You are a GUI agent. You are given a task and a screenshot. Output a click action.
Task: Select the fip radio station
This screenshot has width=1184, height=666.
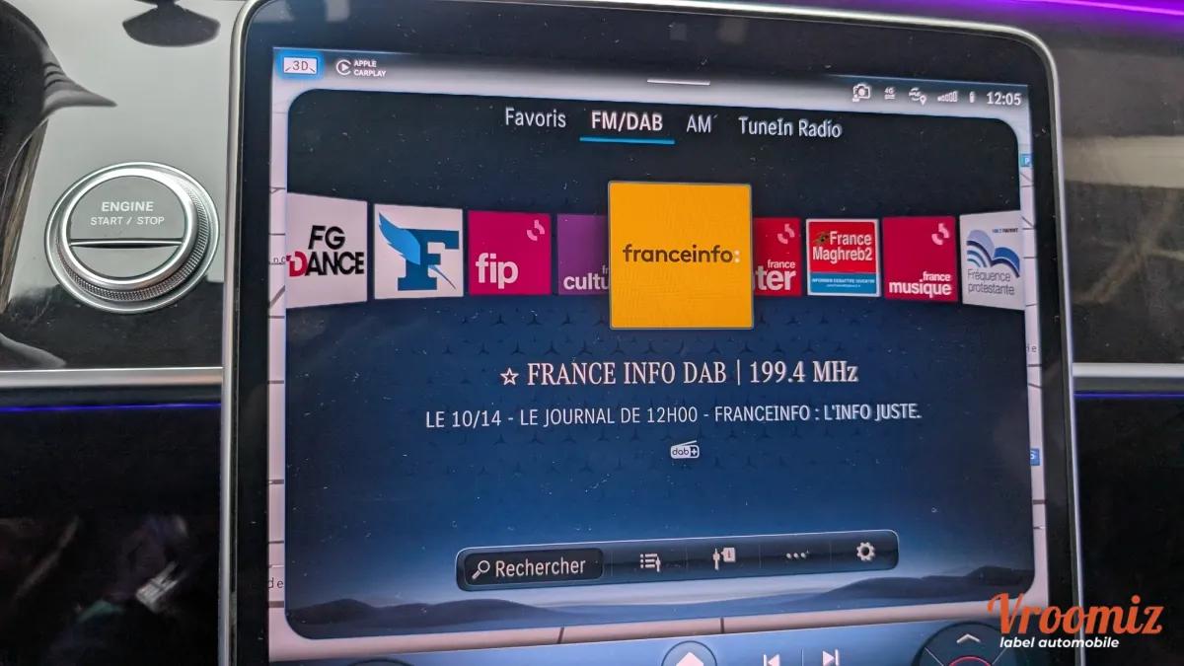508,255
